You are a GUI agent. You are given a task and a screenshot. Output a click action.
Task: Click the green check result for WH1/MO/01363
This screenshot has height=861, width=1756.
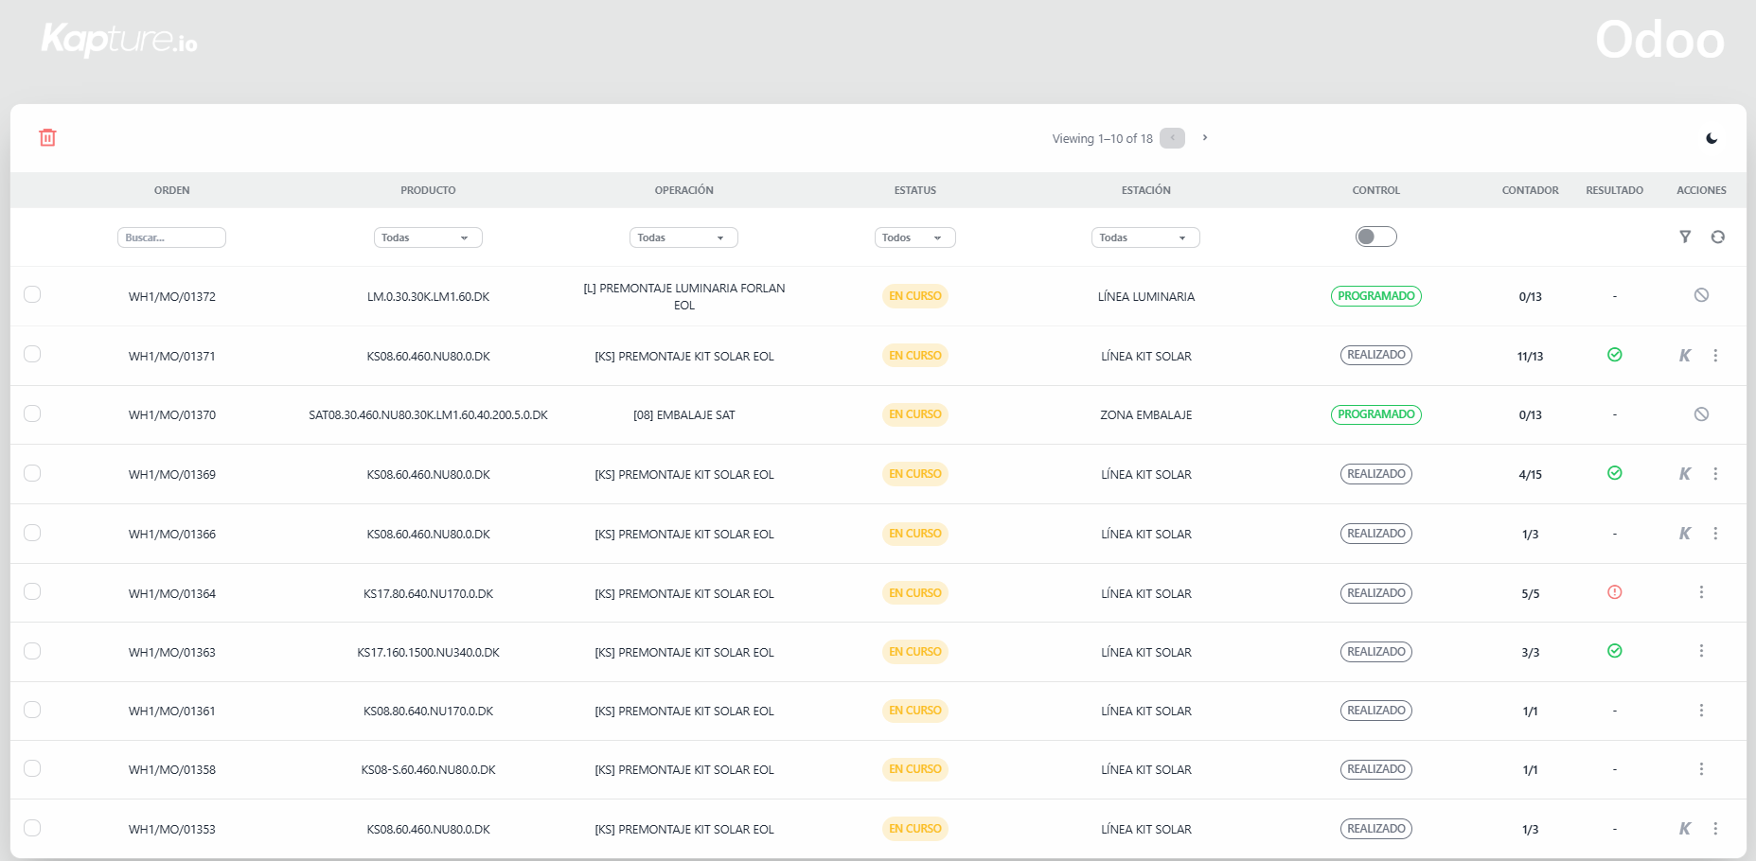click(x=1615, y=651)
